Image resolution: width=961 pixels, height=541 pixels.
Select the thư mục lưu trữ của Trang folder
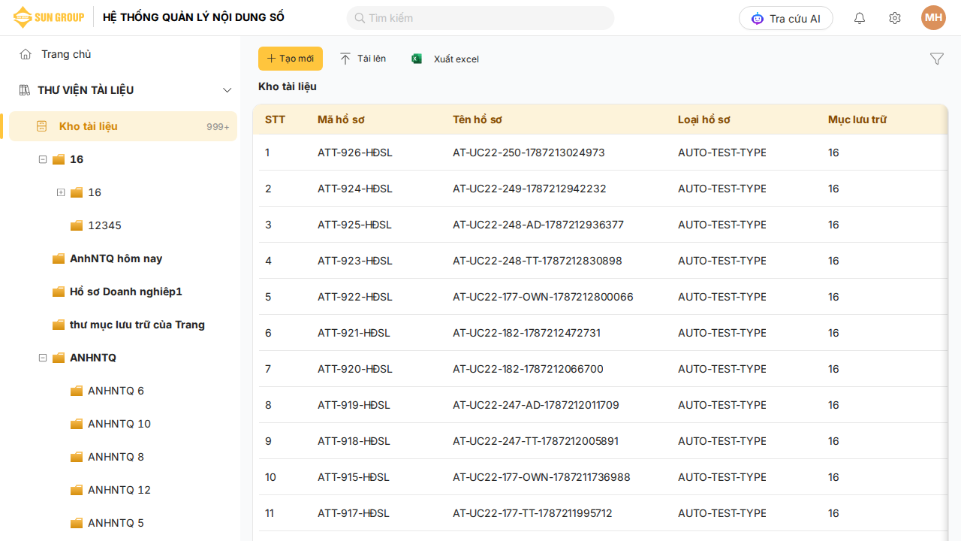pyautogui.click(x=137, y=325)
